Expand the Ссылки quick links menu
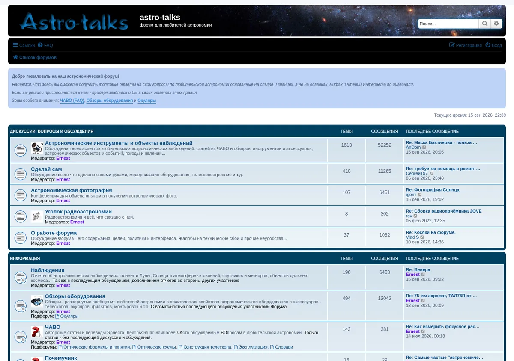Screen dimensions: 514x361 click(24, 45)
